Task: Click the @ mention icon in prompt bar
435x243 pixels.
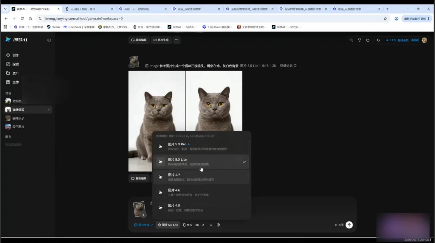Action: (218, 225)
